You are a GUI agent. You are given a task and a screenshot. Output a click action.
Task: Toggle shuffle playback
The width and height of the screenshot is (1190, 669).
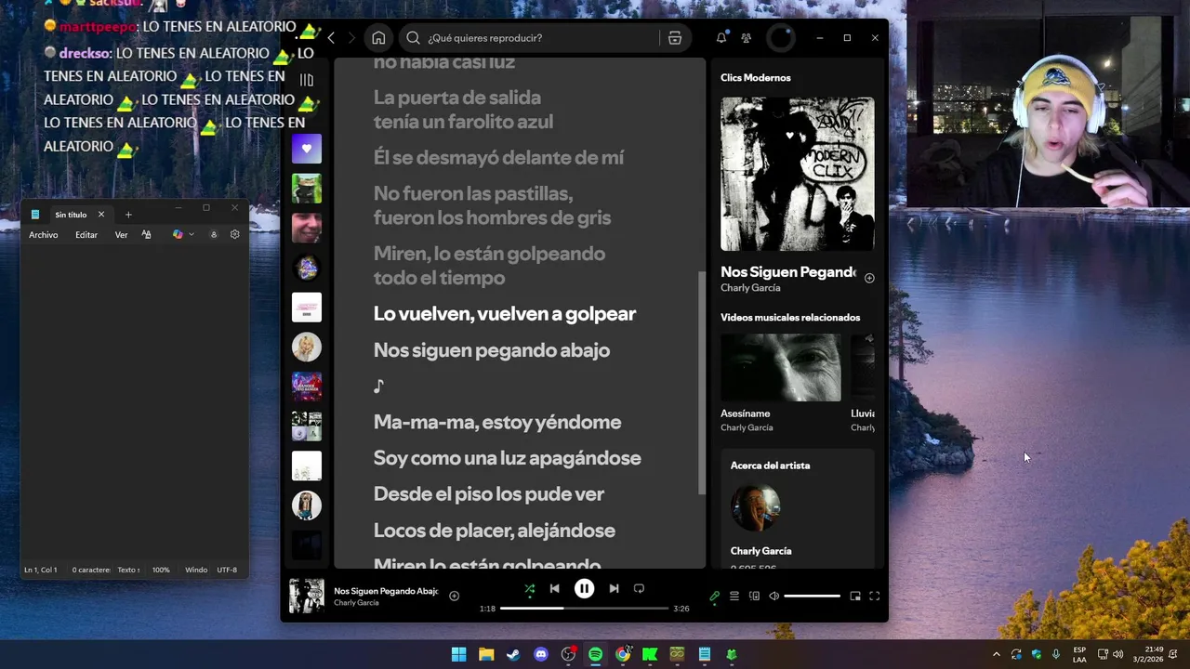click(x=529, y=588)
